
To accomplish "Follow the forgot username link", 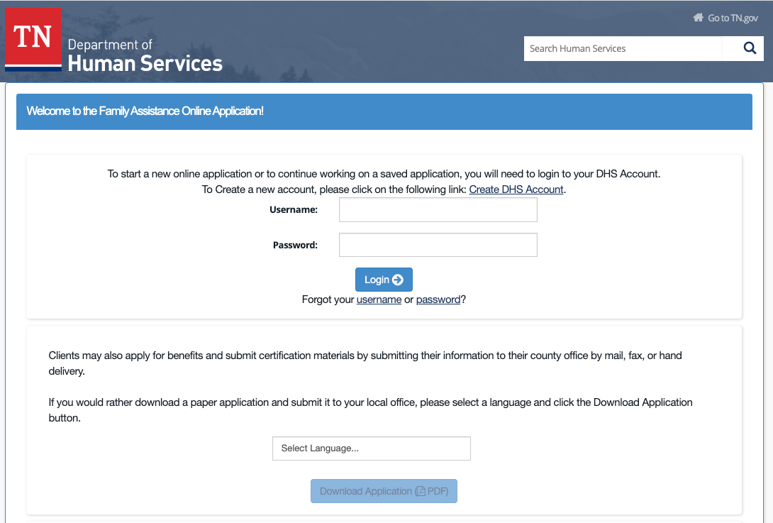I will [x=379, y=299].
